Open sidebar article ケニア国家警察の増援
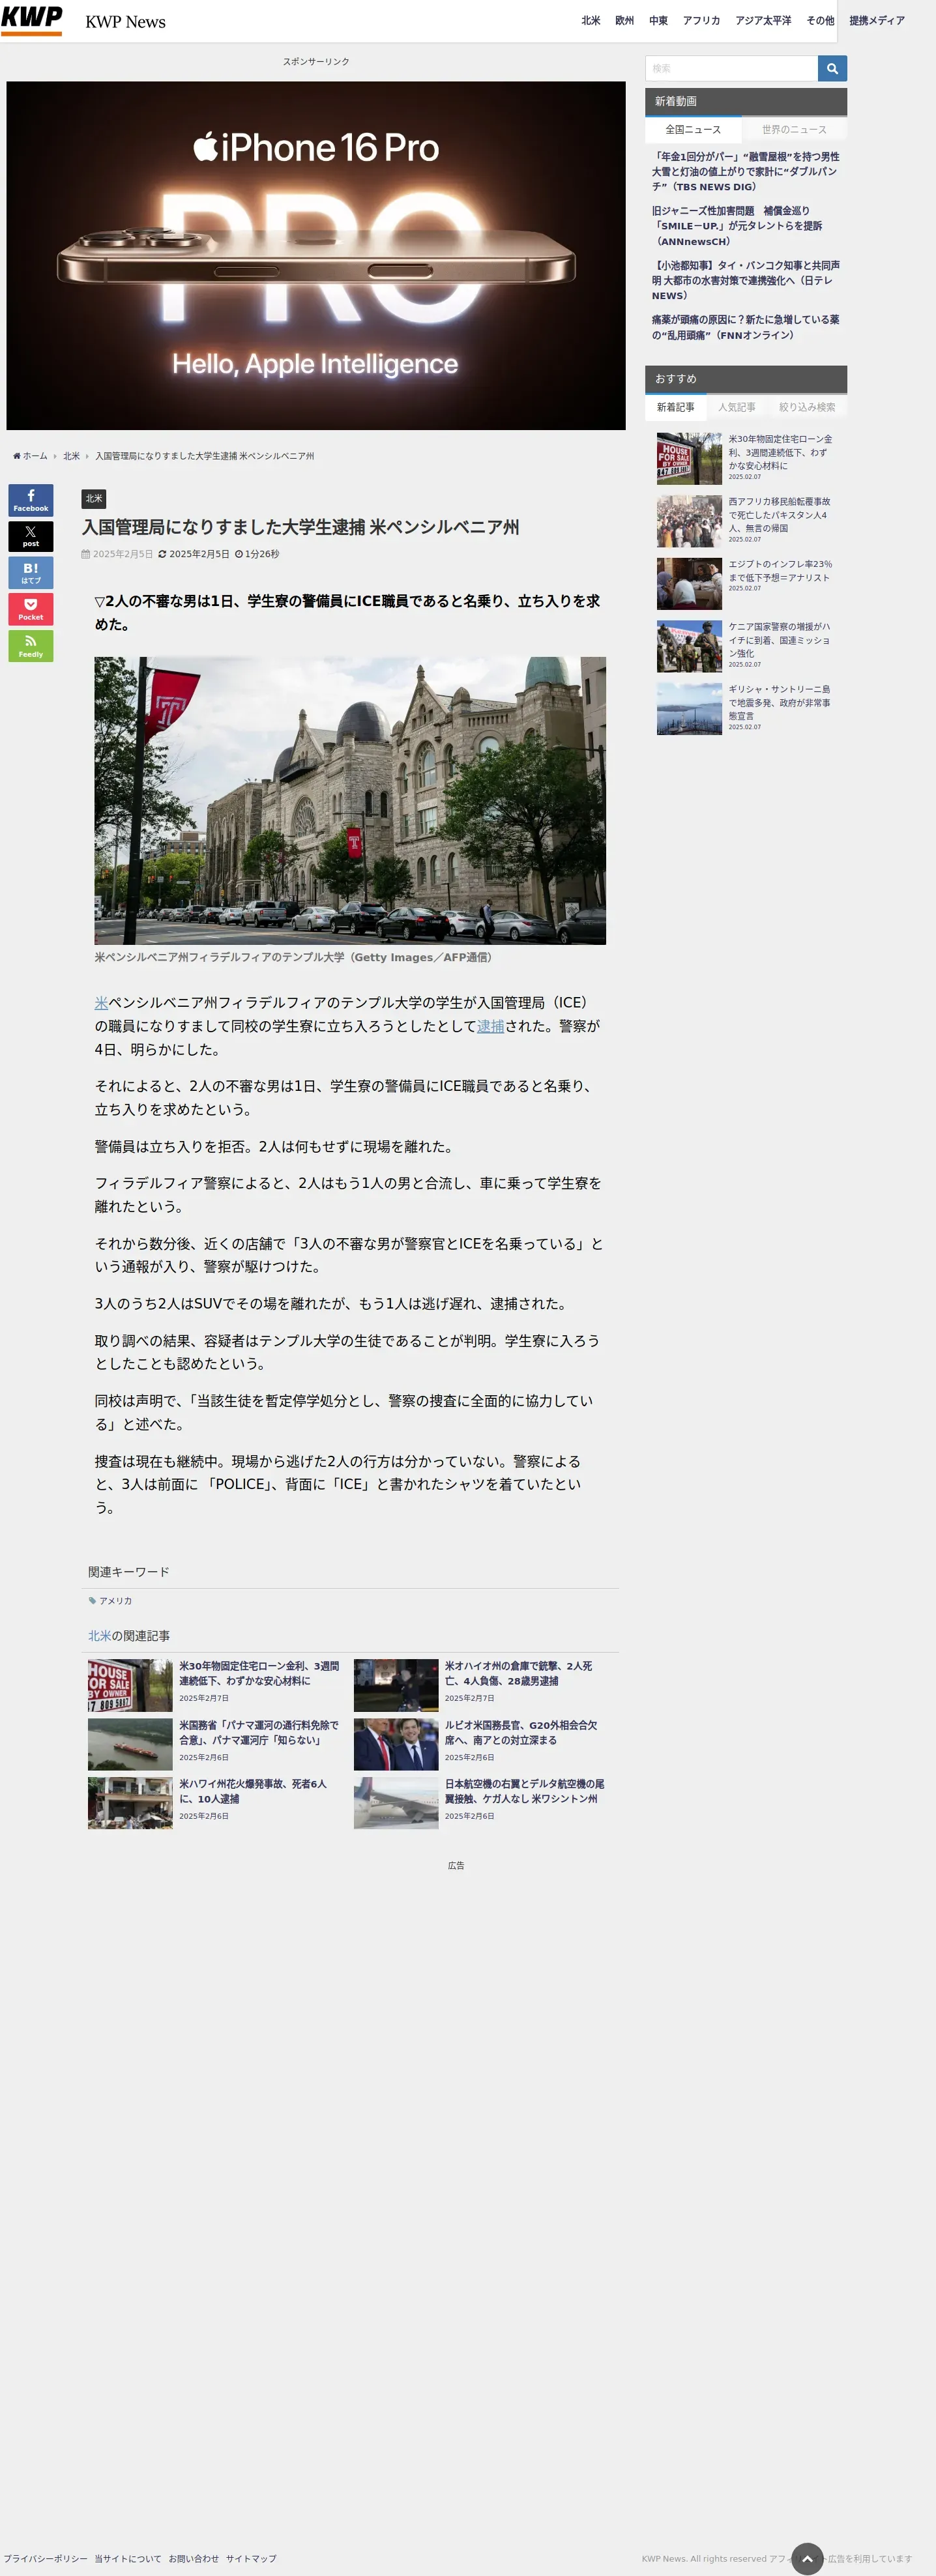This screenshot has height=2576, width=936. coord(780,640)
